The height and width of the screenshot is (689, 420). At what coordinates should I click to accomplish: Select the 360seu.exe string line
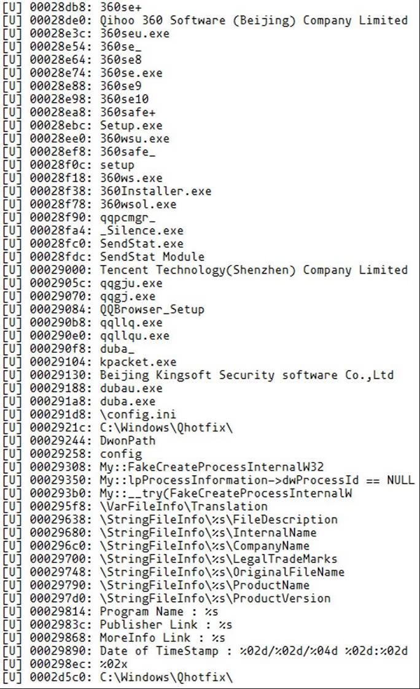coord(134,34)
